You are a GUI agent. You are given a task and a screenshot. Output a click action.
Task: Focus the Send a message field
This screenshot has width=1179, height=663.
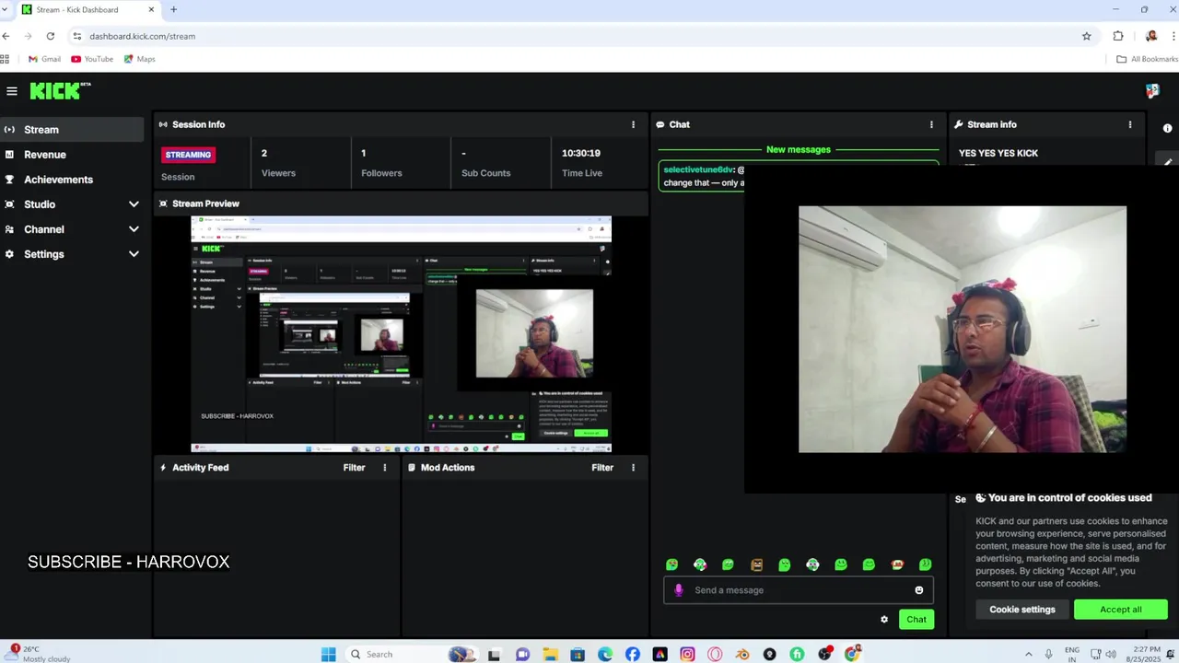coord(799,590)
